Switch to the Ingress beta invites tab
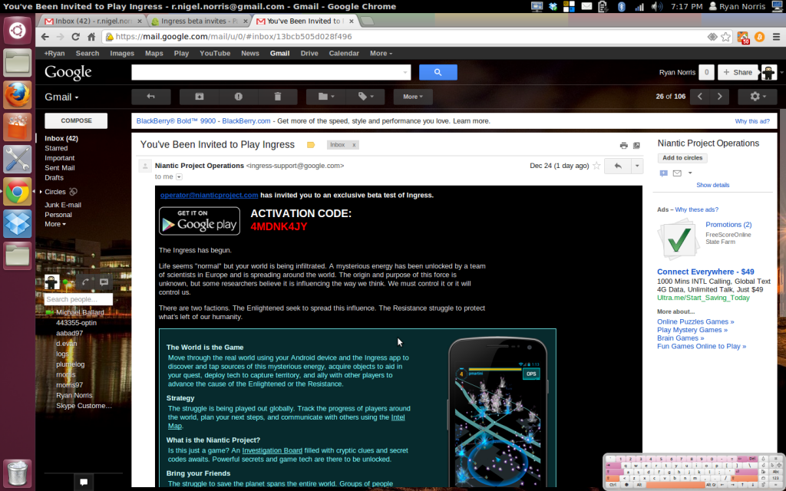 point(199,21)
